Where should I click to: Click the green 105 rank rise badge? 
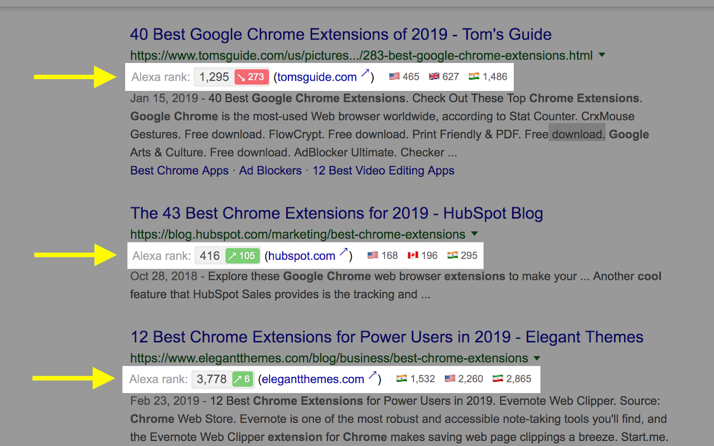(x=242, y=256)
